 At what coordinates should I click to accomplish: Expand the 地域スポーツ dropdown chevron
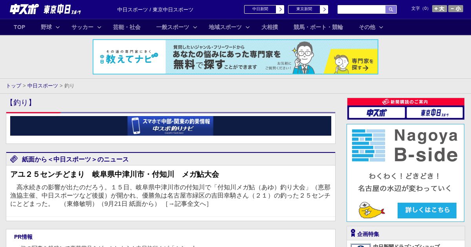pos(248,27)
